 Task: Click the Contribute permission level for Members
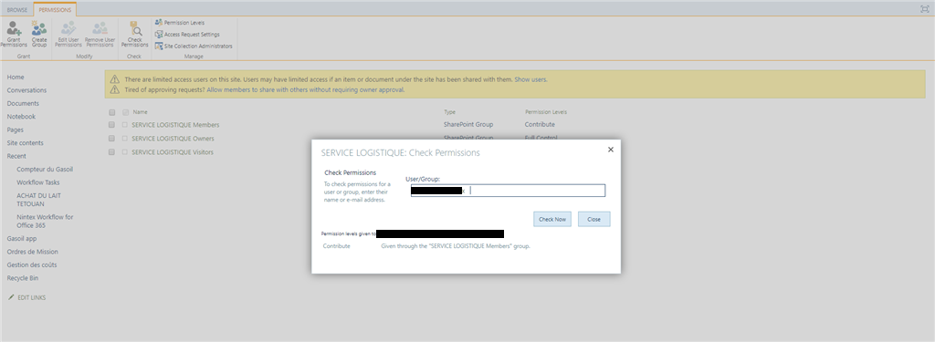[x=540, y=125]
